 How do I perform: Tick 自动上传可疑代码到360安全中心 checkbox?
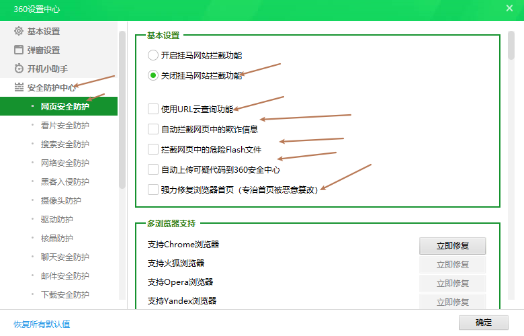[x=153, y=169]
